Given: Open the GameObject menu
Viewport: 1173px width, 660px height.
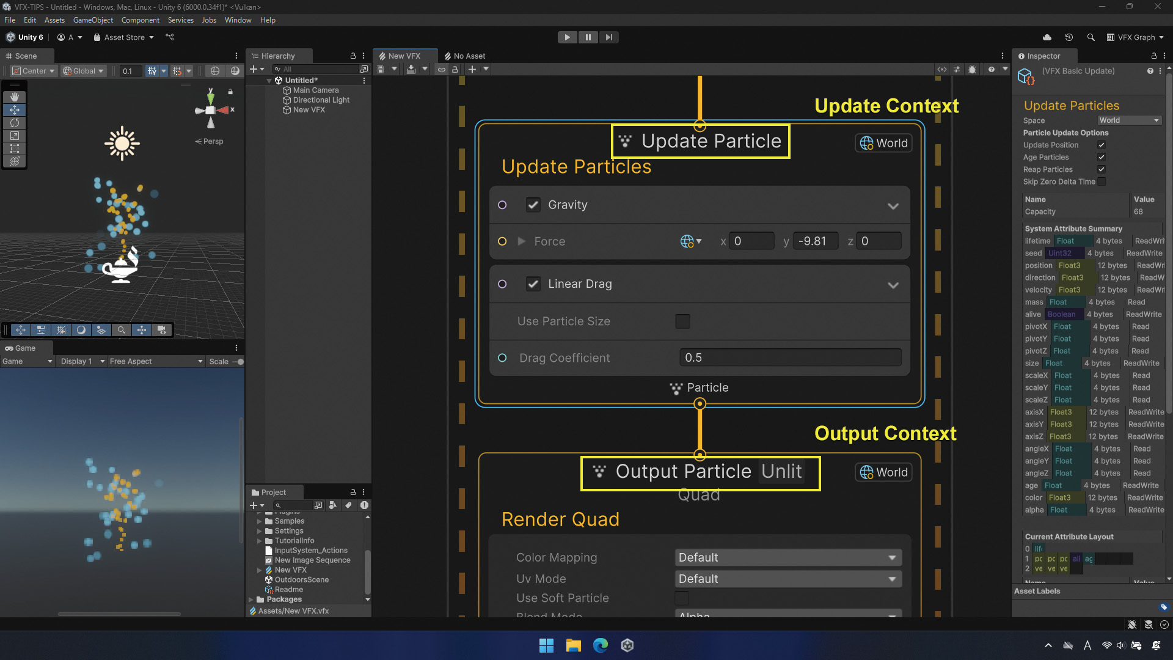Looking at the screenshot, I should [x=93, y=20].
